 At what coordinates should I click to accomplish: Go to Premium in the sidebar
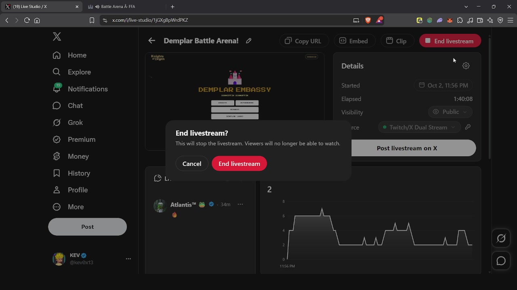[x=74, y=139]
